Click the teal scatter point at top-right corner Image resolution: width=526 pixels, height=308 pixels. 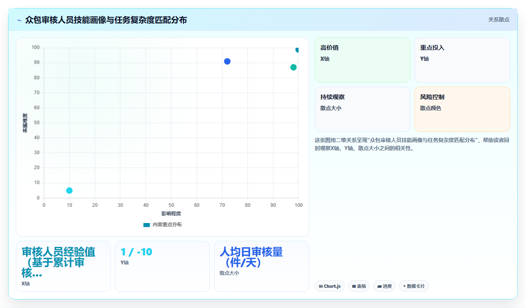tap(297, 50)
